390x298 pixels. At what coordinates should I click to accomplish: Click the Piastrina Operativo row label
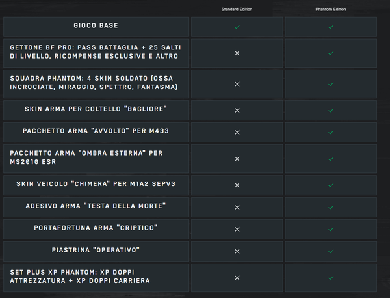point(96,251)
